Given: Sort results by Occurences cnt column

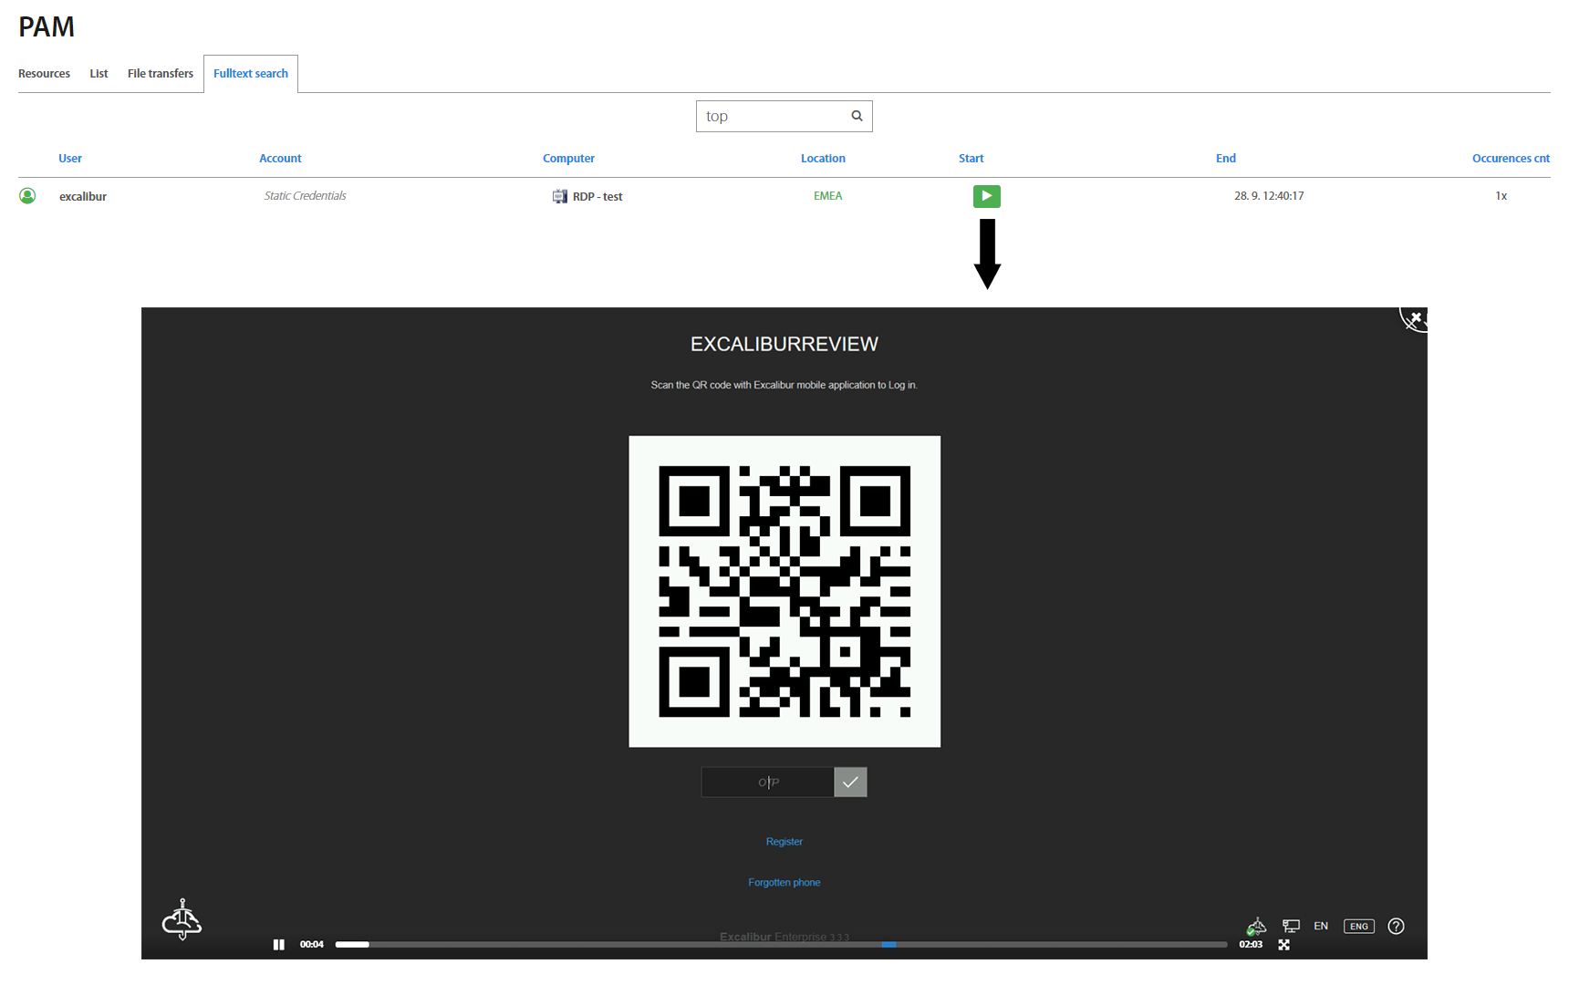Looking at the screenshot, I should pos(1511,159).
